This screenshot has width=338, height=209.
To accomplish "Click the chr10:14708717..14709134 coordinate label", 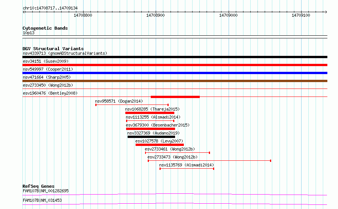I will click(50, 8).
